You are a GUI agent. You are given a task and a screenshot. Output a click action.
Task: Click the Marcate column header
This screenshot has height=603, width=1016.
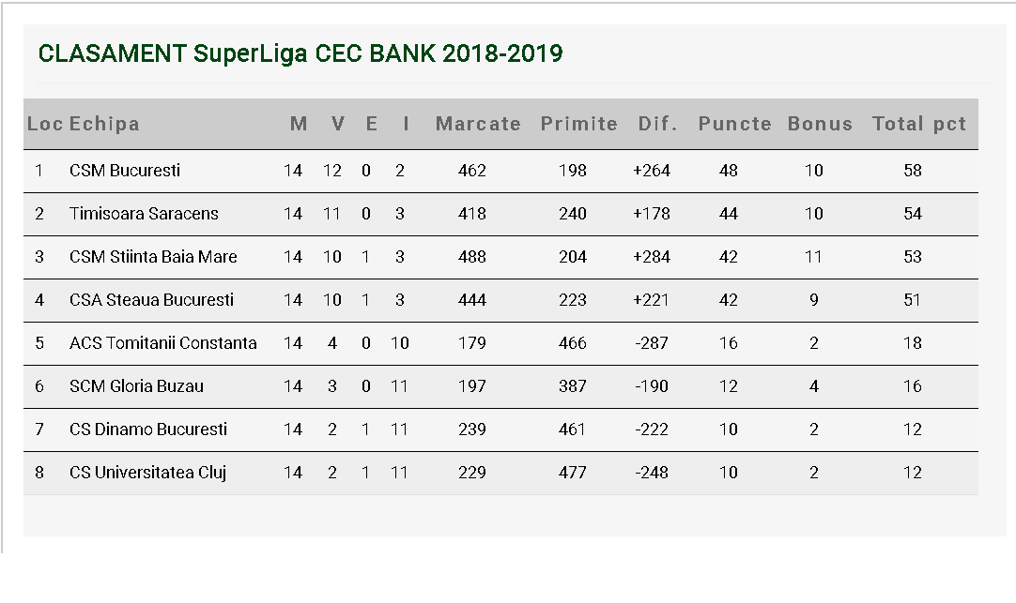[478, 124]
